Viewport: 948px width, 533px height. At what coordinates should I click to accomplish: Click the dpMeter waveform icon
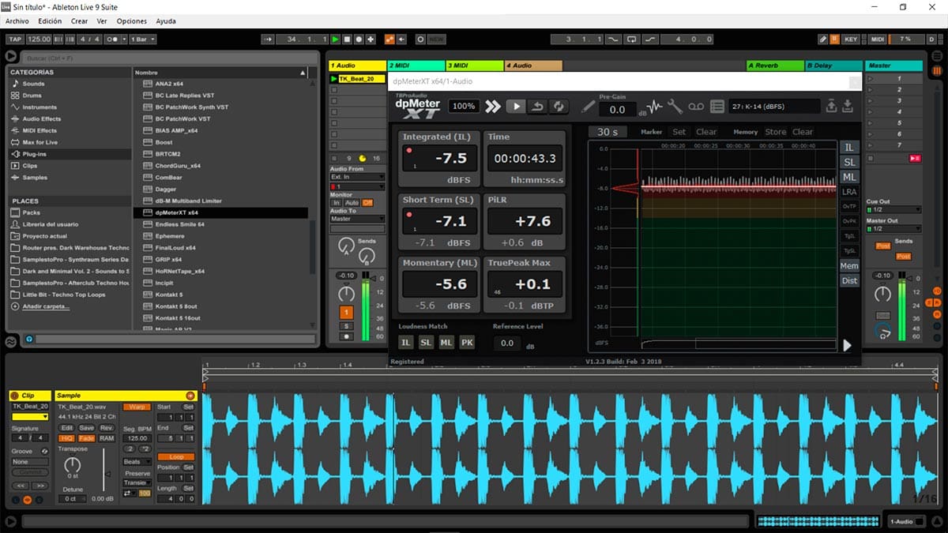coord(655,107)
